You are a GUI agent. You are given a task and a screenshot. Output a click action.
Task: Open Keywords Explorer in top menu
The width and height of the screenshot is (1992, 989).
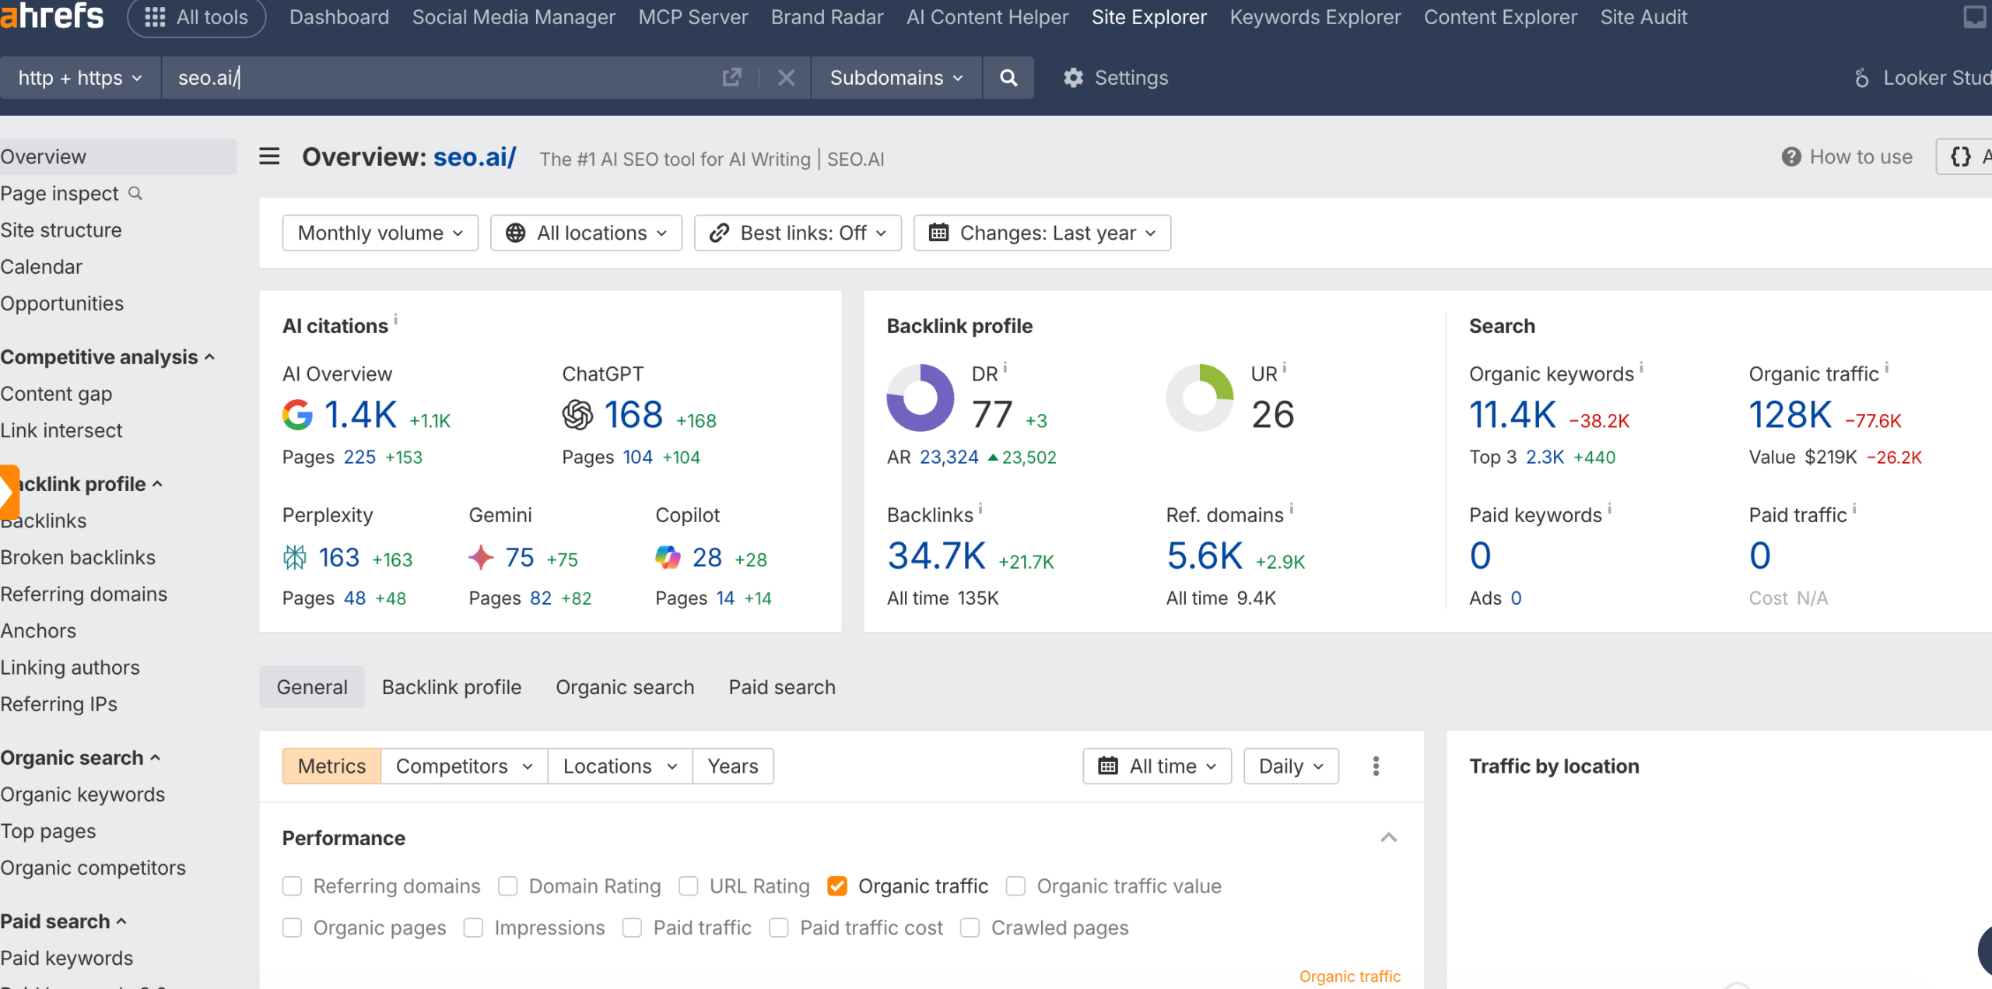tap(1315, 17)
